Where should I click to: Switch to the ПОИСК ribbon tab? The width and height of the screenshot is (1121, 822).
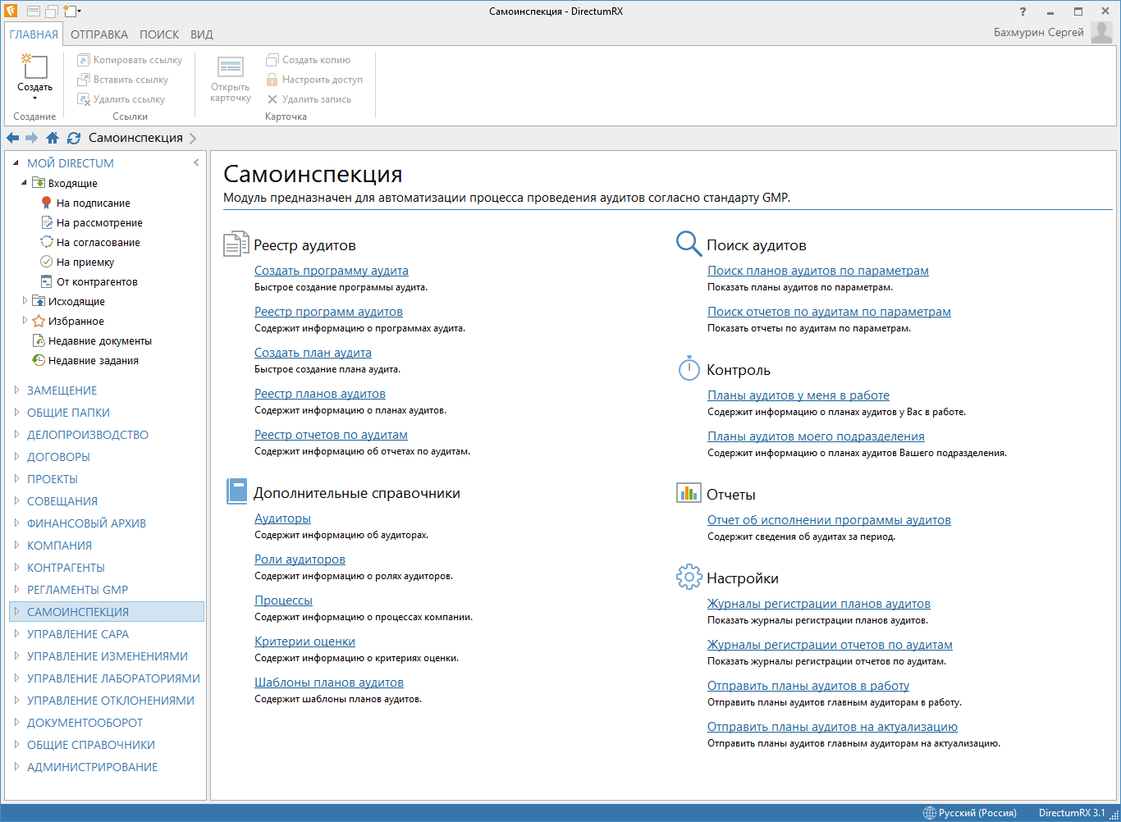(159, 34)
